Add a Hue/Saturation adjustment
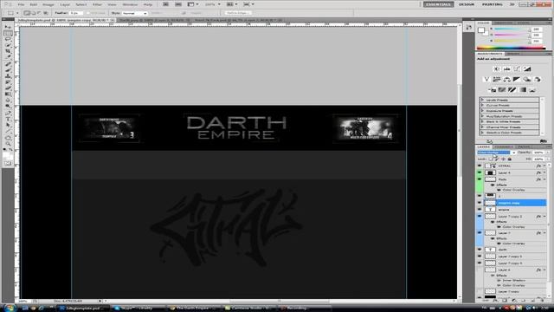Viewport: 554px width, 312px height. click(x=497, y=79)
